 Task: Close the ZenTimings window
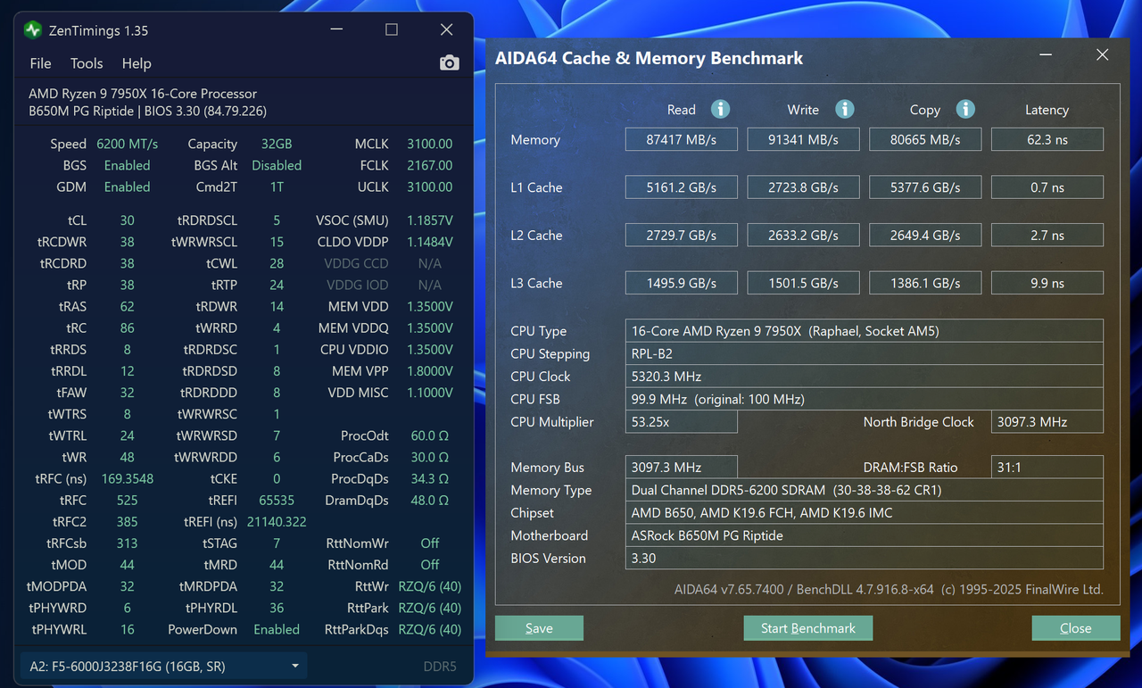tap(446, 29)
